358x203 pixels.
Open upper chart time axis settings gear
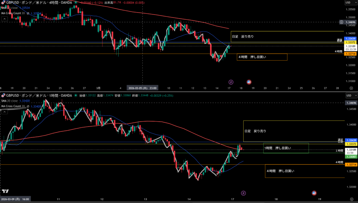[x=351, y=88]
